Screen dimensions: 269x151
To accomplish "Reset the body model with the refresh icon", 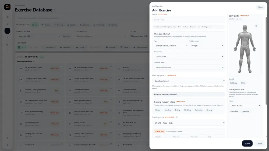I will click(x=256, y=26).
